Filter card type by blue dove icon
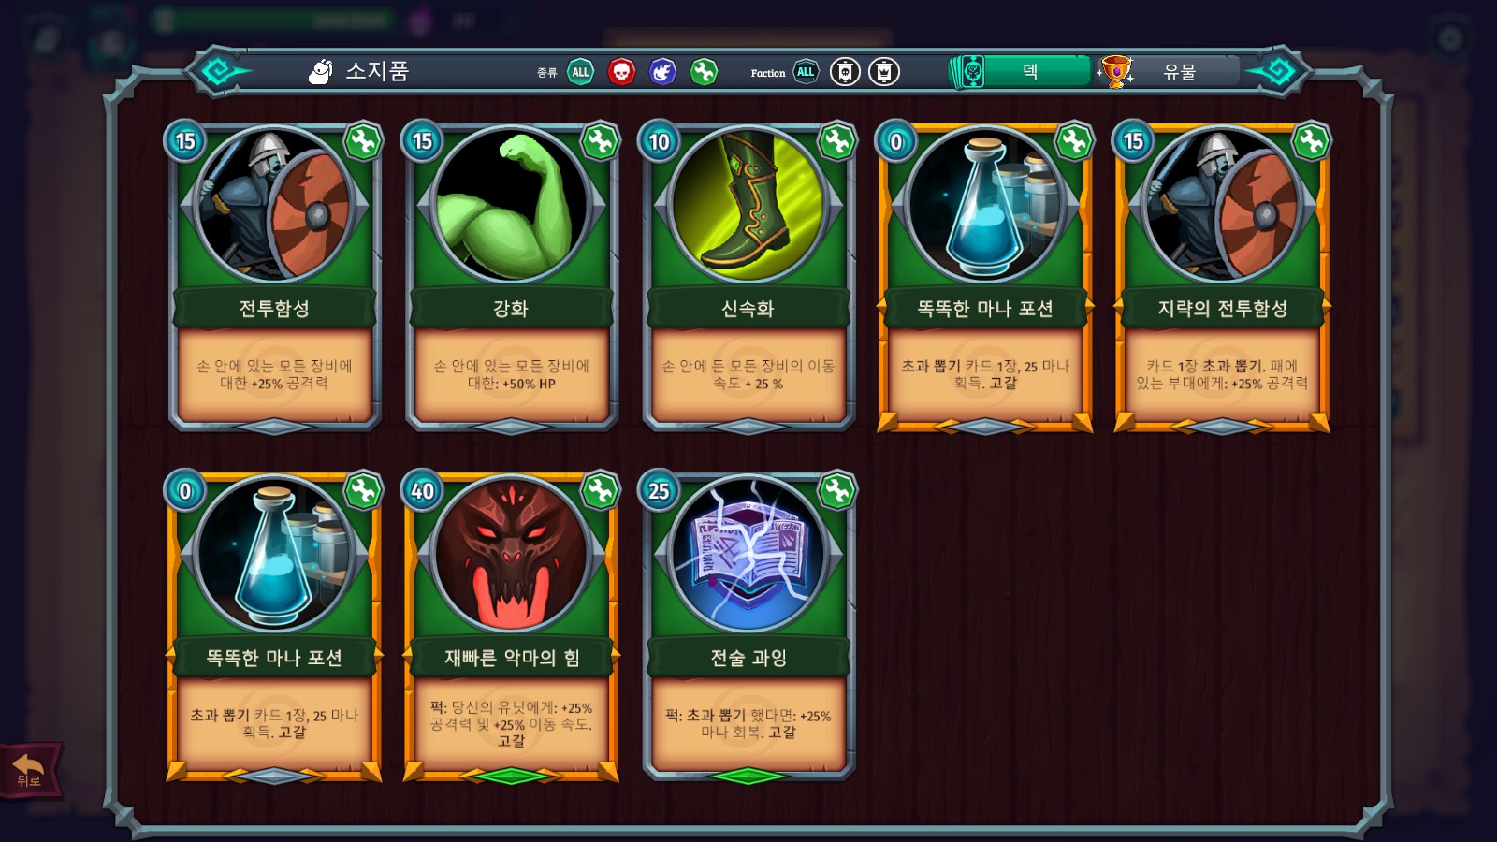Viewport: 1497px width, 842px height. (x=662, y=72)
